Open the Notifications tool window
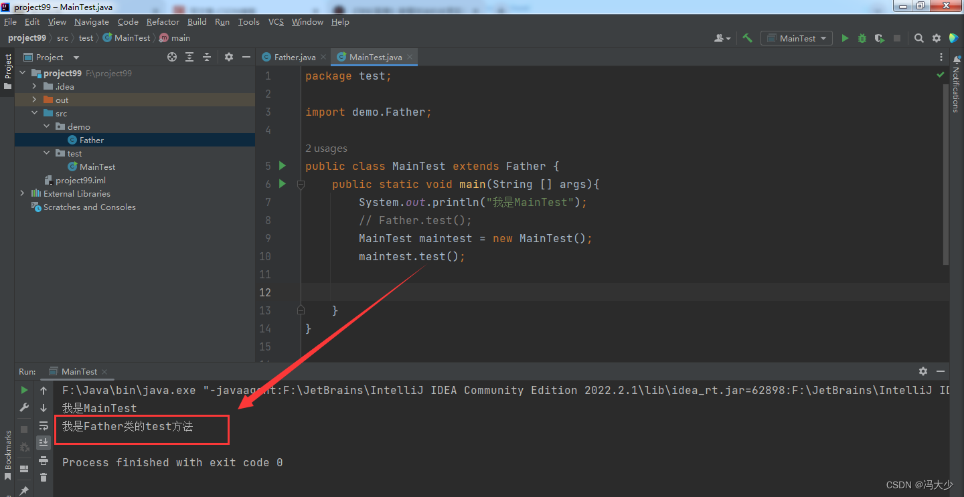 (957, 84)
